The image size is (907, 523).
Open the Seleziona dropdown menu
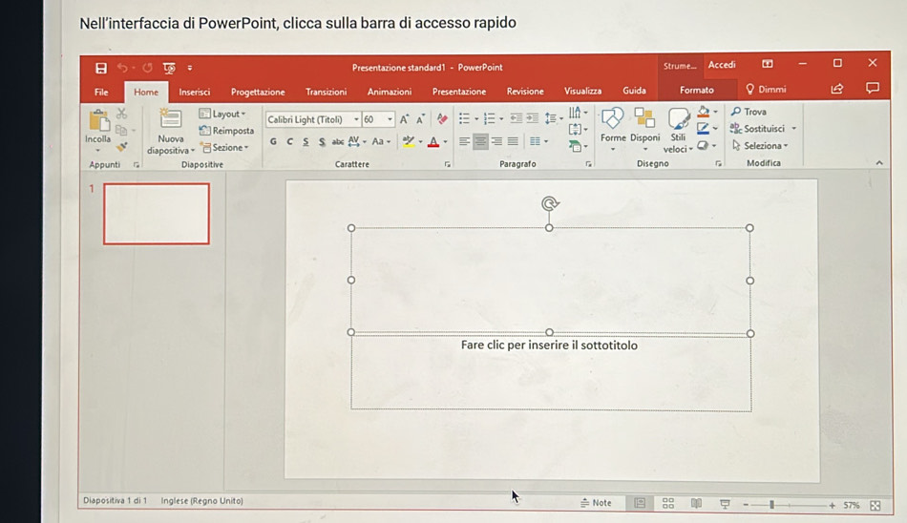761,146
